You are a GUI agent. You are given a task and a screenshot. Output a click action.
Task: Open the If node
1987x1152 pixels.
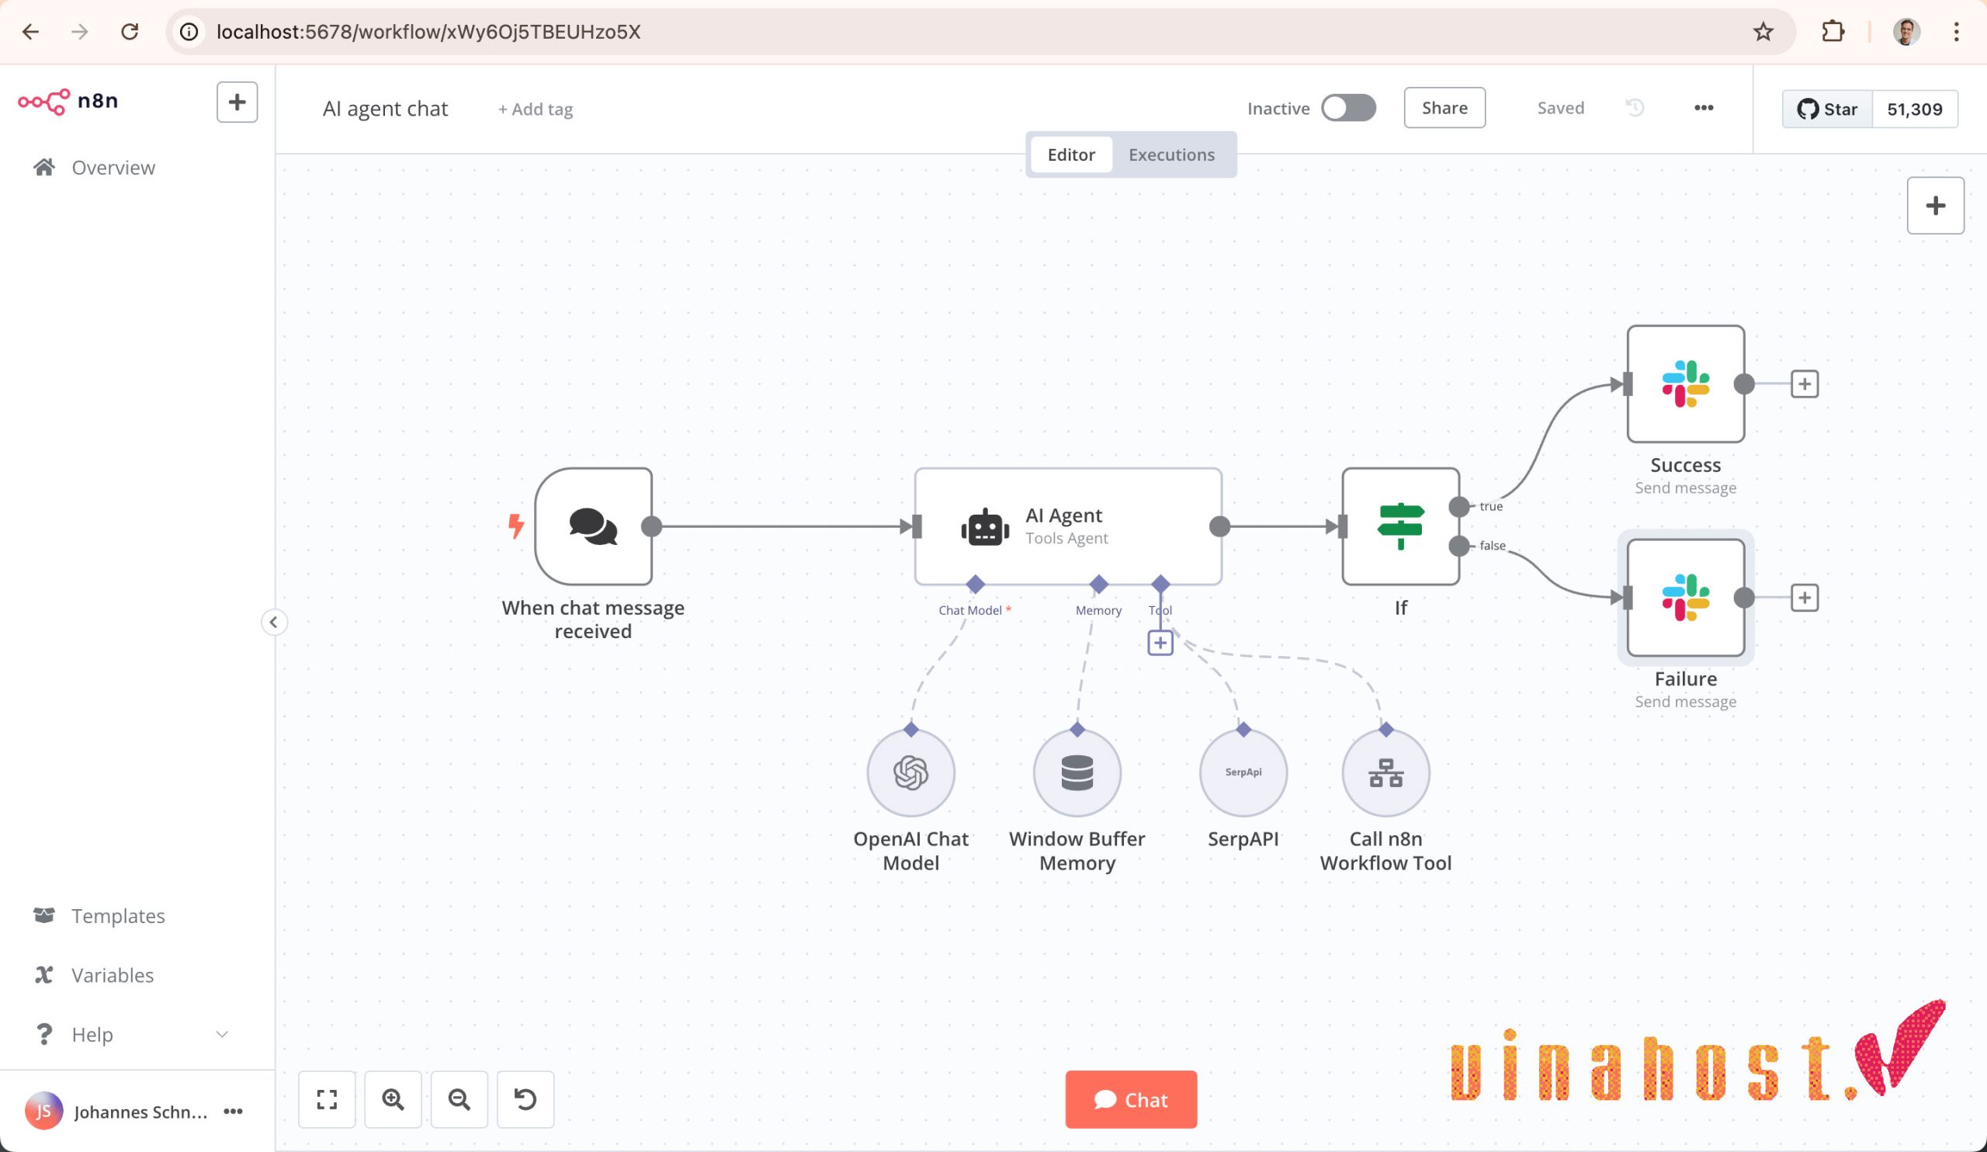1400,526
